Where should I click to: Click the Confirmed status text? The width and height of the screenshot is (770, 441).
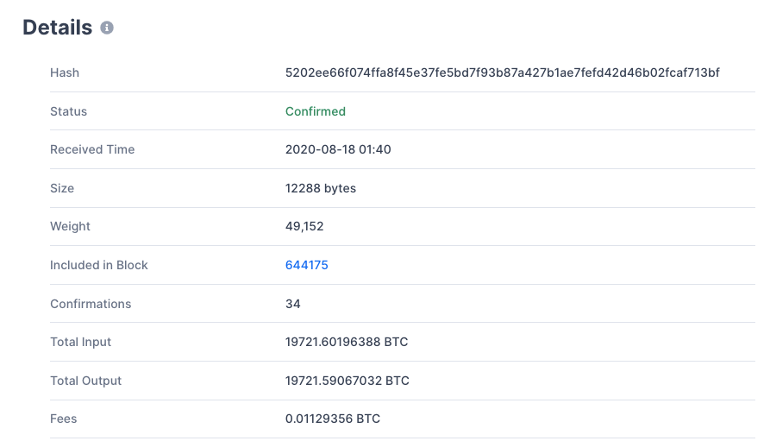(316, 111)
